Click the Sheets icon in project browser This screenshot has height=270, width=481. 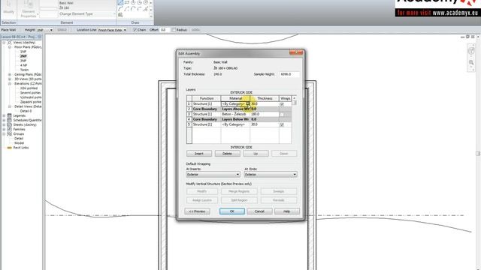[x=10, y=125]
